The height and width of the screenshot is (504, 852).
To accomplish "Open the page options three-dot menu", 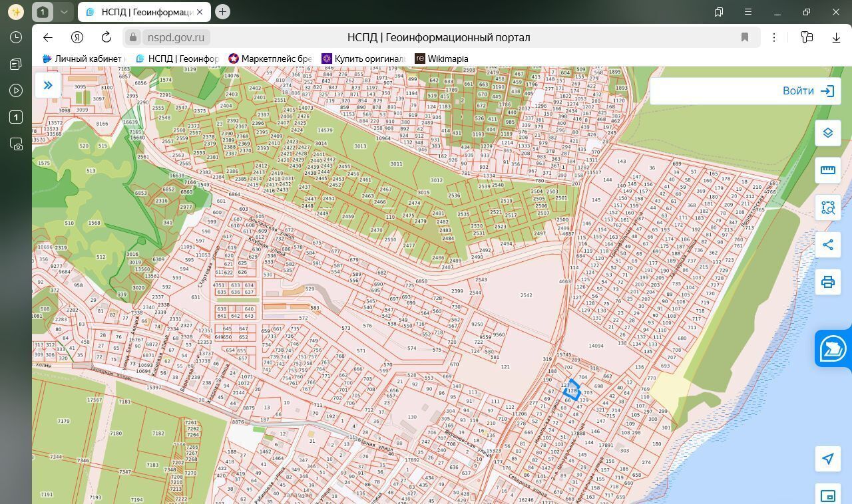I will (774, 37).
